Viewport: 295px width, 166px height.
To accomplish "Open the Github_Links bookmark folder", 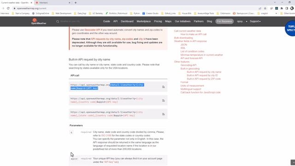I will pos(168,13).
